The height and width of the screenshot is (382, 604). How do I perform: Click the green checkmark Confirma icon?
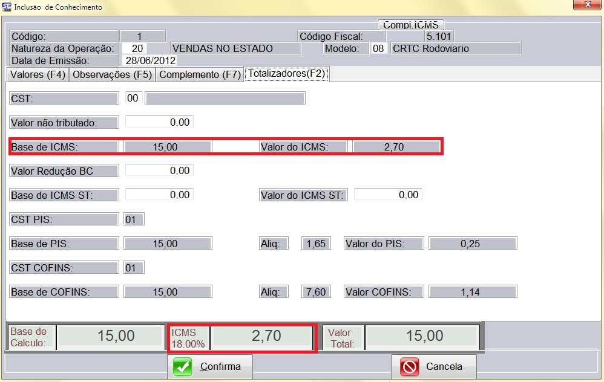tap(183, 366)
